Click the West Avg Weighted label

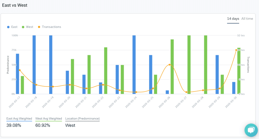(x=49, y=118)
